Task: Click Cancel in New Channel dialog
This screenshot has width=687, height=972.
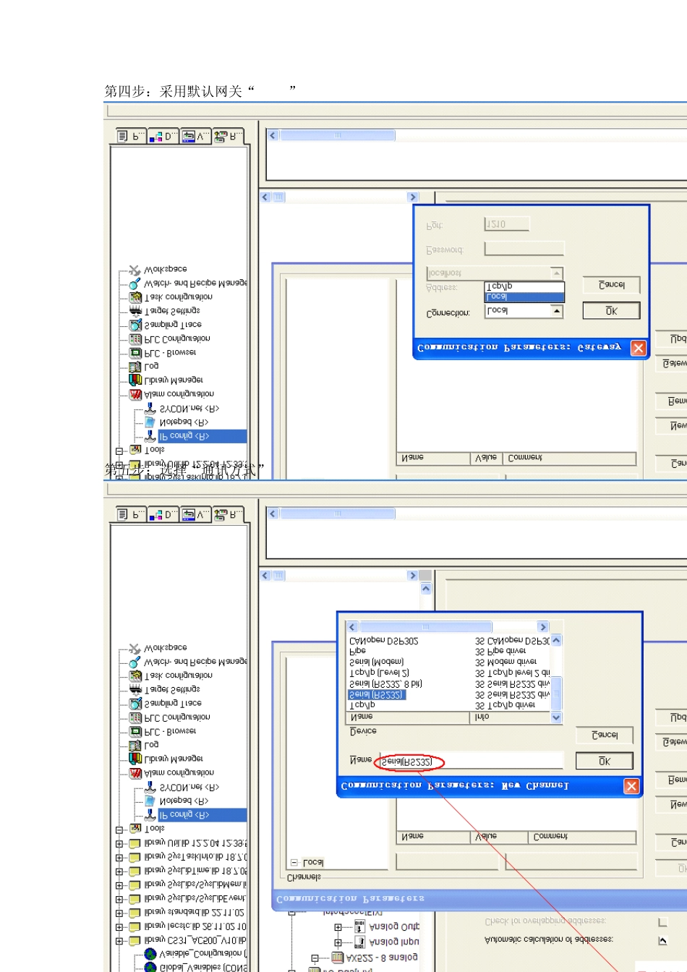Action: (605, 735)
